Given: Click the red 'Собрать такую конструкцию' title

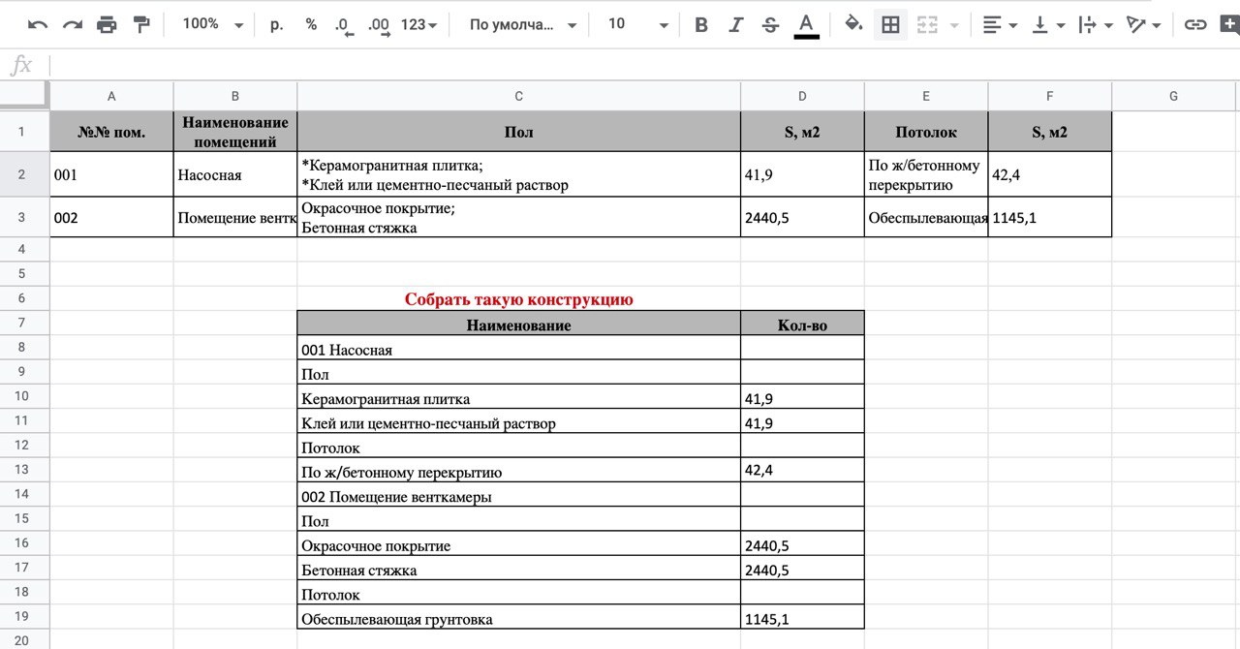Looking at the screenshot, I should click(519, 299).
